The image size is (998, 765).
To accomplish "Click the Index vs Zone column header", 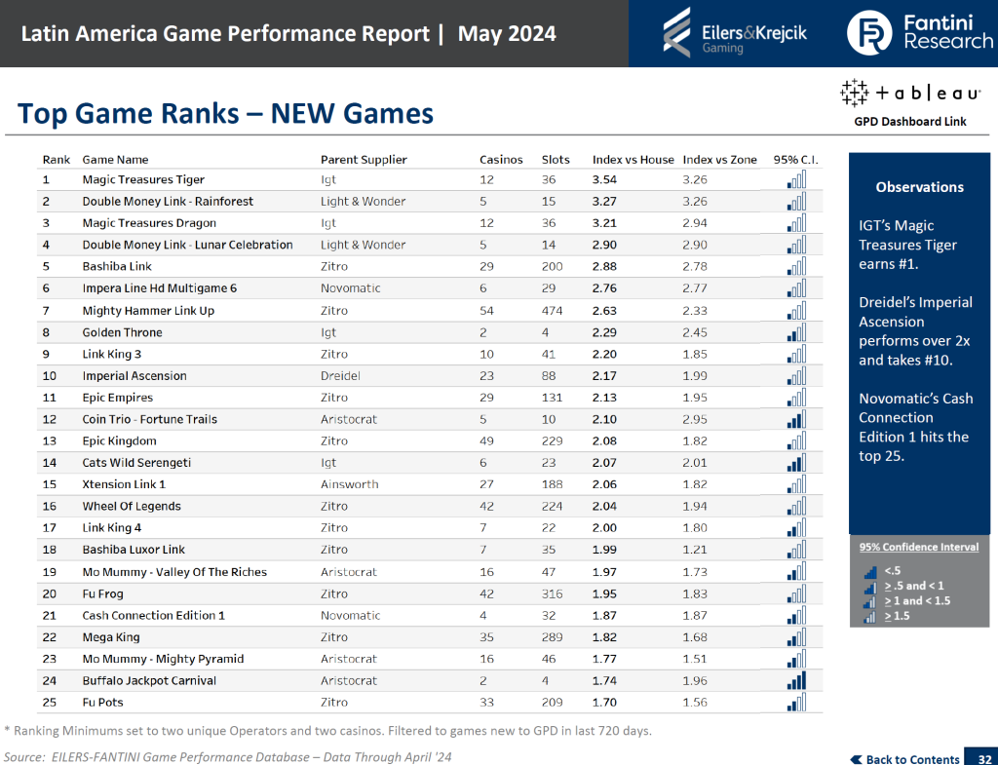I will pyautogui.click(x=720, y=160).
